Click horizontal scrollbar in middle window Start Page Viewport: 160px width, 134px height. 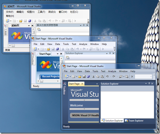point(48,81)
